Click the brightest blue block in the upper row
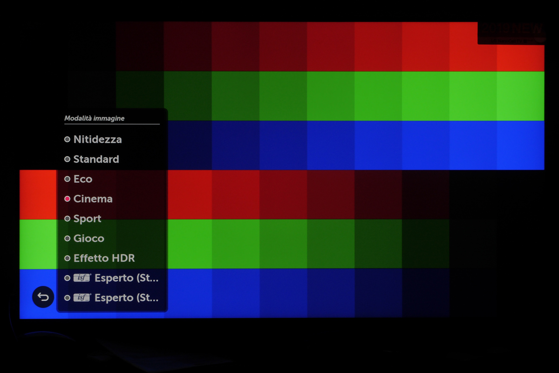Image resolution: width=559 pixels, height=373 pixels. click(520, 145)
